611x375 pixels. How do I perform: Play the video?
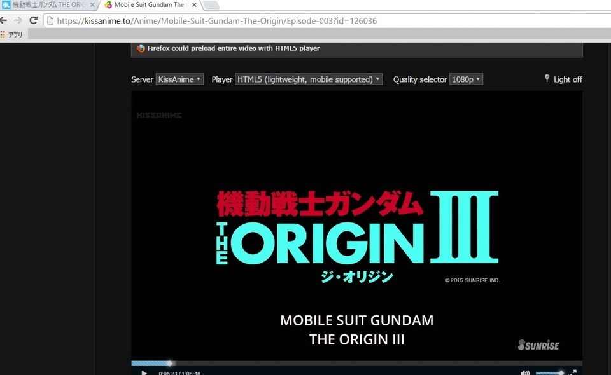(x=144, y=372)
